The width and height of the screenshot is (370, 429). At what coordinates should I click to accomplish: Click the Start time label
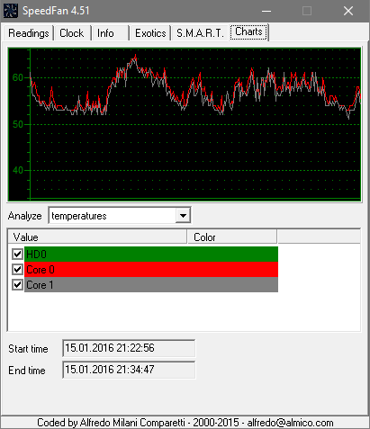[x=28, y=349]
